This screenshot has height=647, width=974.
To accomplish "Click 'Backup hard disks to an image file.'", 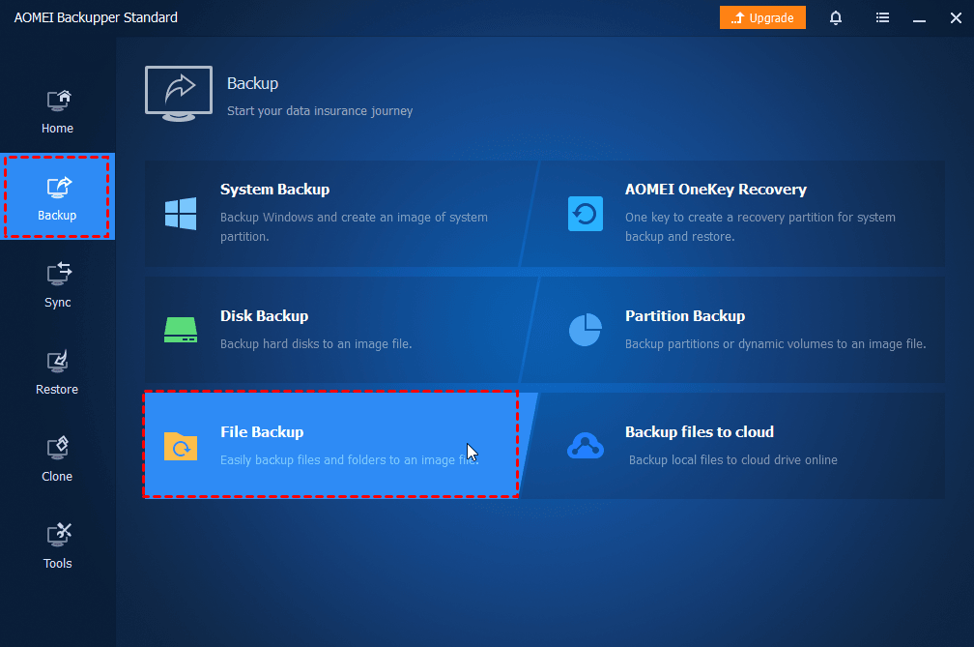I will (x=316, y=343).
